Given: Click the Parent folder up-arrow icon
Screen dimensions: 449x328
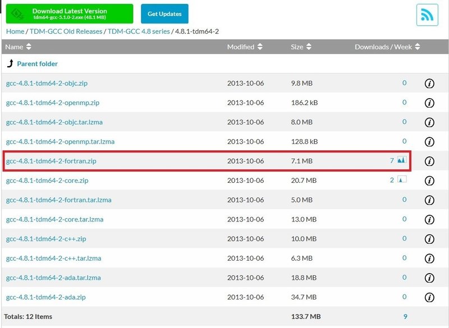Looking at the screenshot, I should 10,63.
